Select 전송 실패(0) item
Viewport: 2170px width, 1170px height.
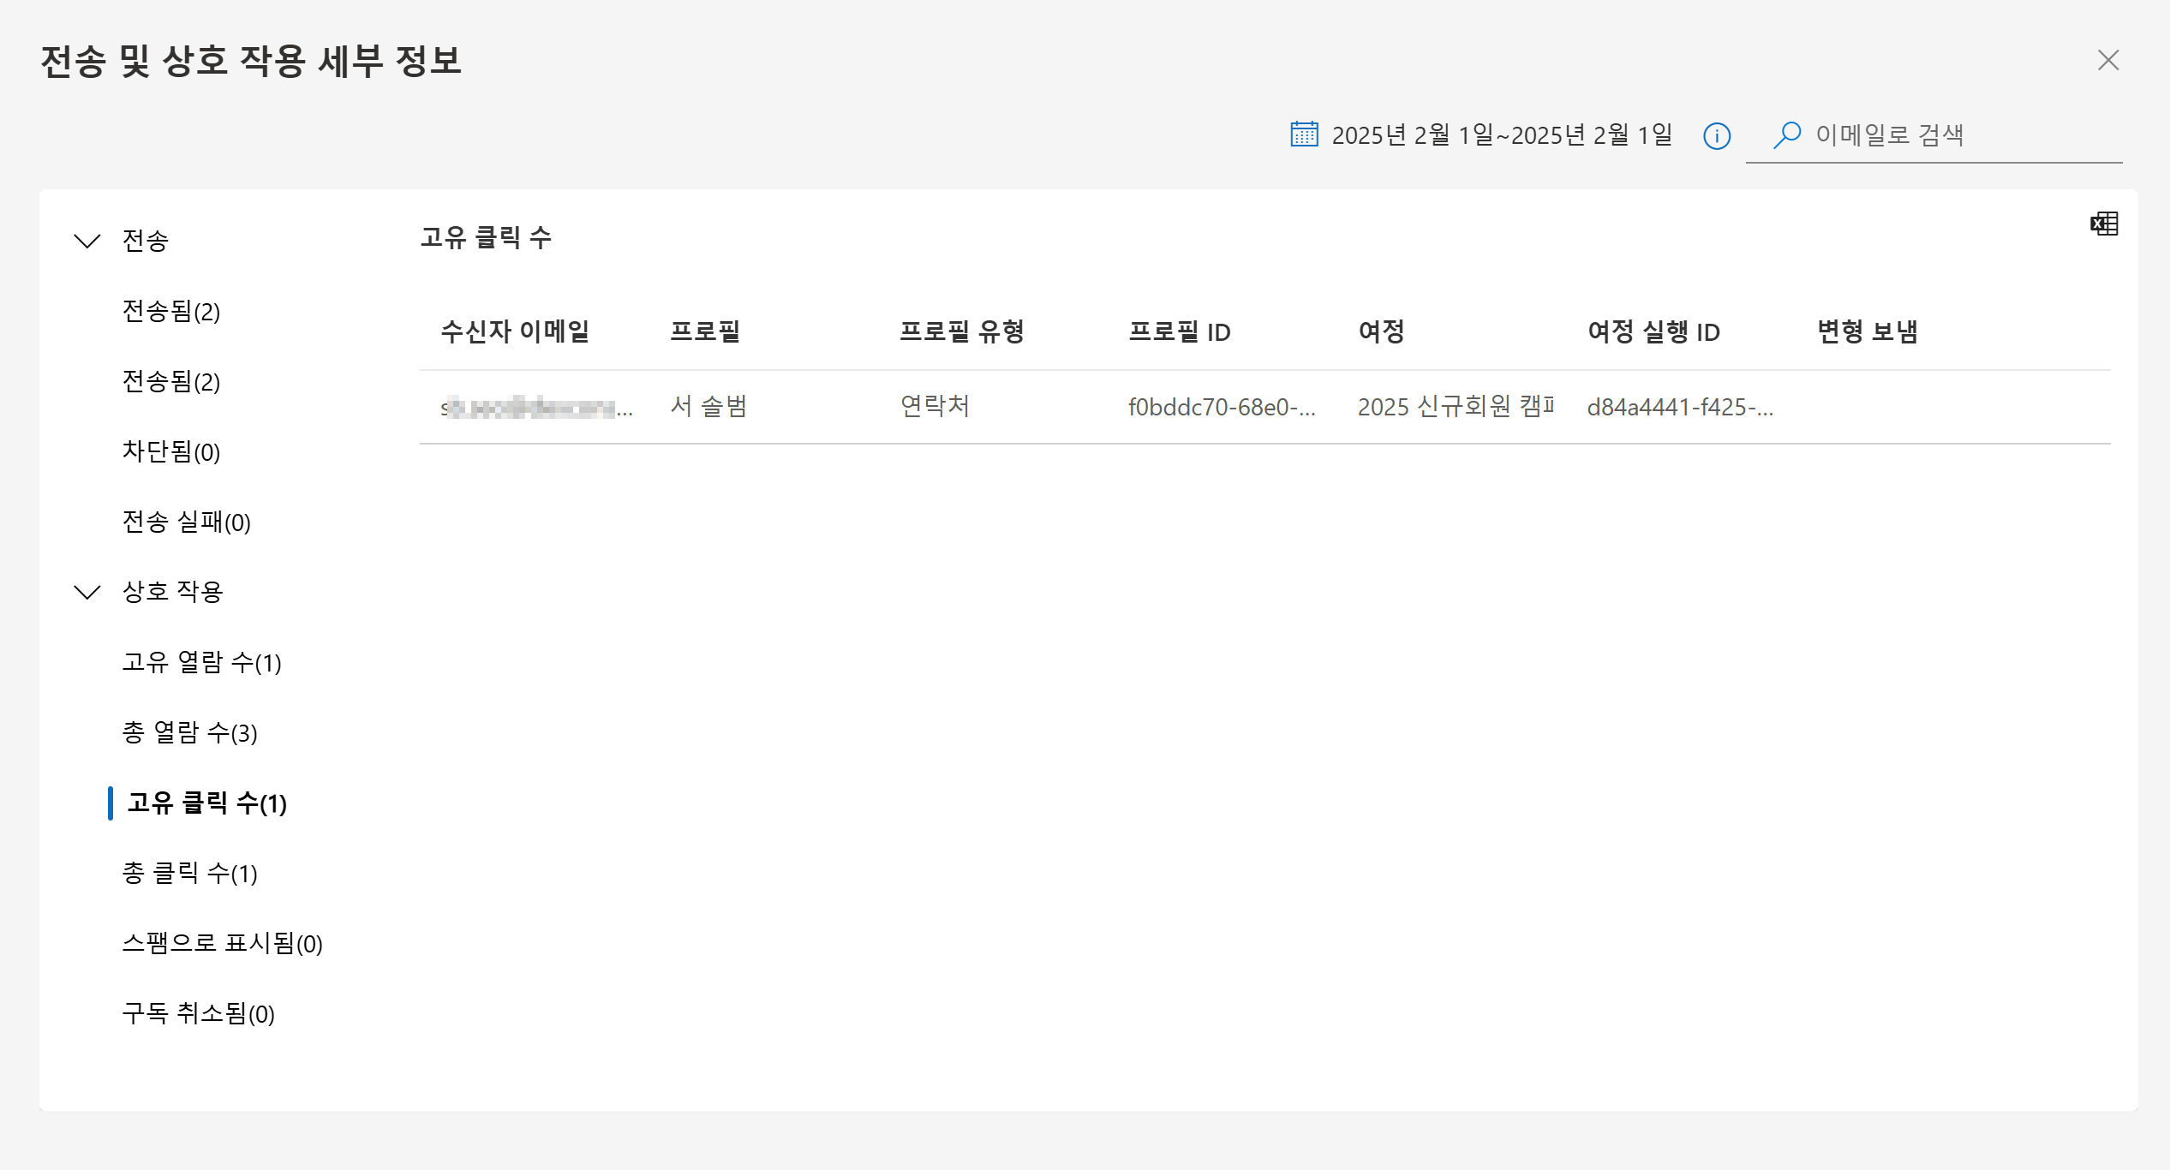click(186, 522)
